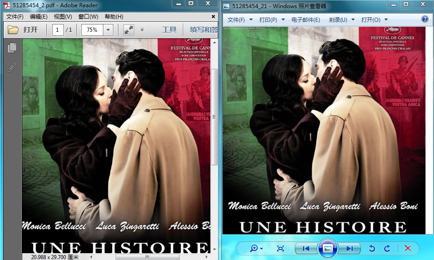Click the Open folder icon in Adobe Reader
This screenshot has height=260, width=434.
click(13, 29)
